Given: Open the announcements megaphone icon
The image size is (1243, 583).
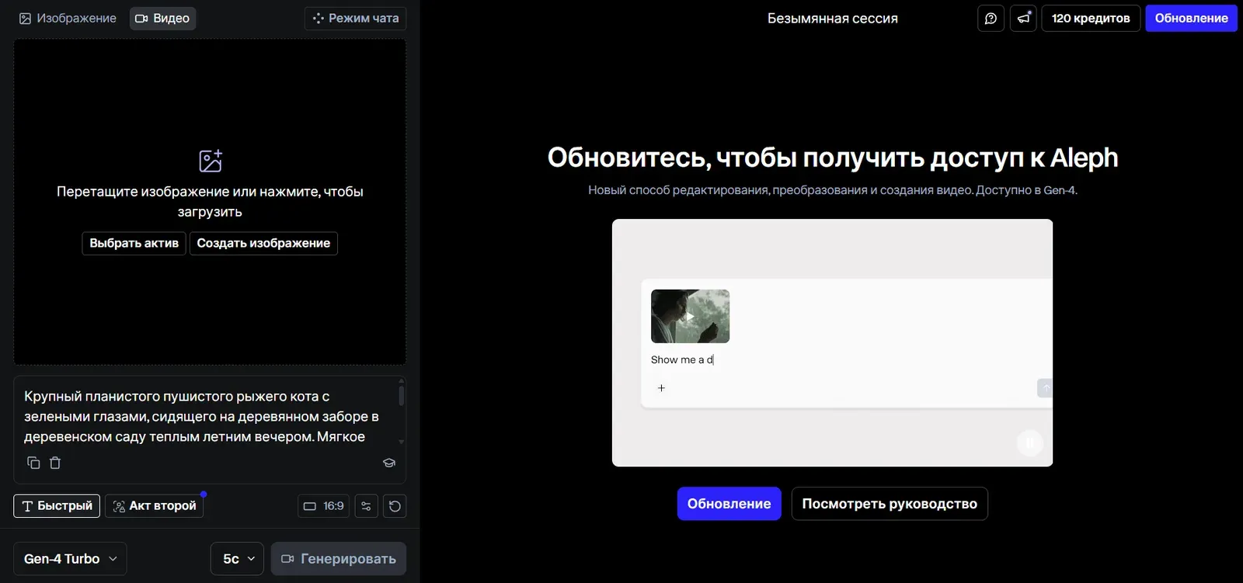Looking at the screenshot, I should [x=1023, y=18].
